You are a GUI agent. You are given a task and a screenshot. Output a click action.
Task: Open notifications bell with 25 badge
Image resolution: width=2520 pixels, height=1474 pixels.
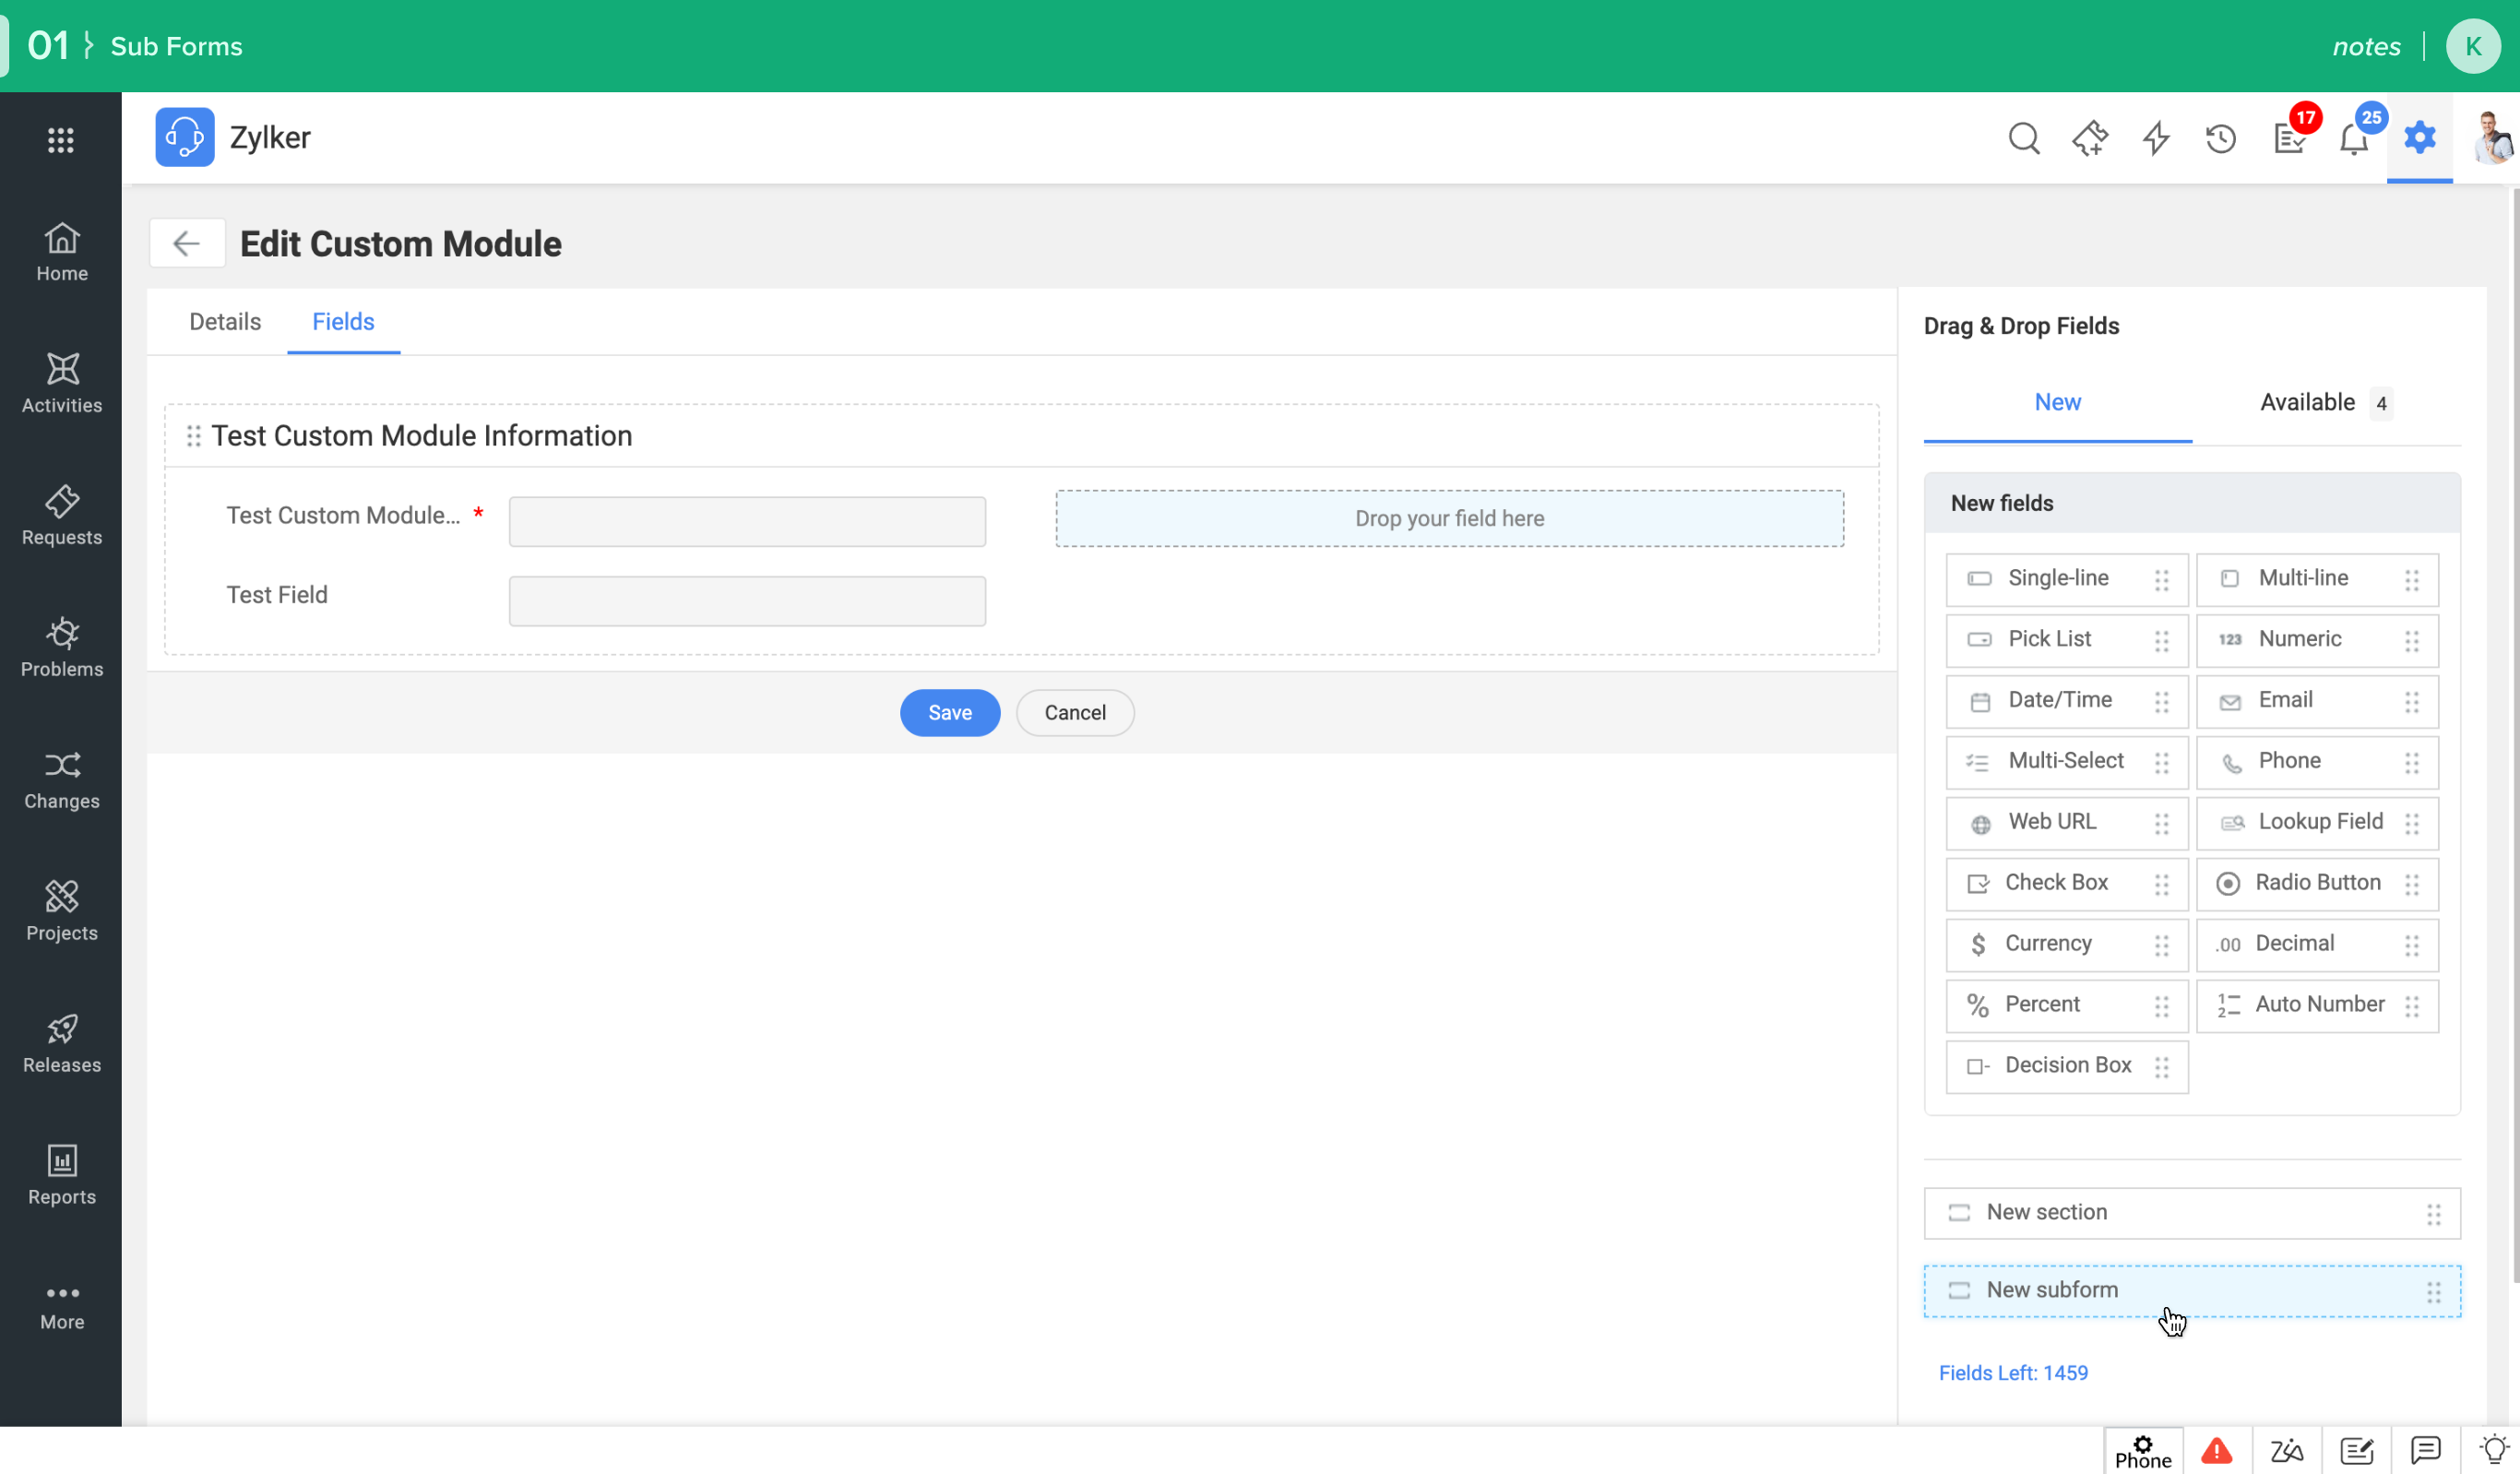pos(2353,138)
